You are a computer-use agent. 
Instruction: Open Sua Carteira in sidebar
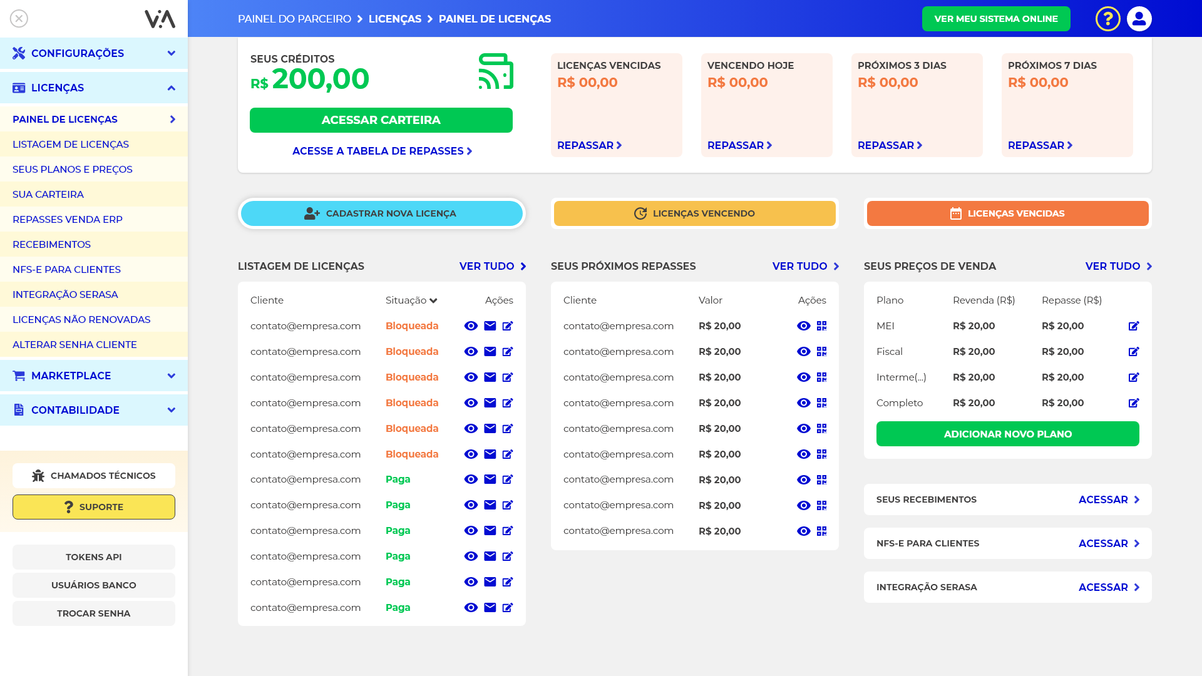[x=94, y=194]
